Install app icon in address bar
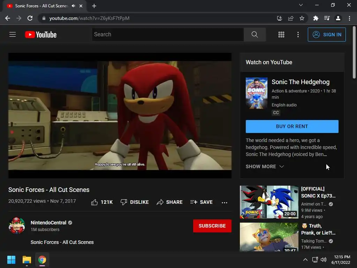Viewport: 357px width, 268px height. [x=279, y=18]
